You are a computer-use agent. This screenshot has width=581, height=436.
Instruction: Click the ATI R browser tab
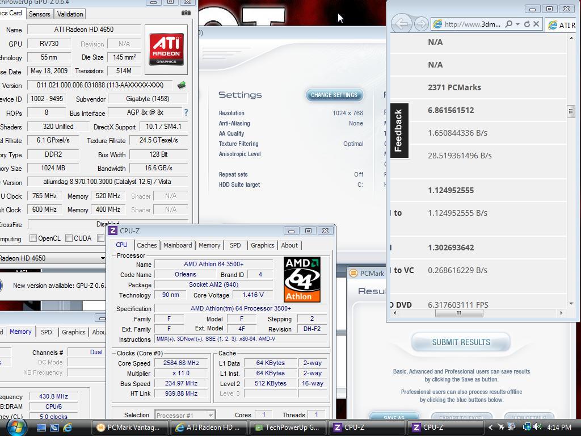(x=562, y=25)
